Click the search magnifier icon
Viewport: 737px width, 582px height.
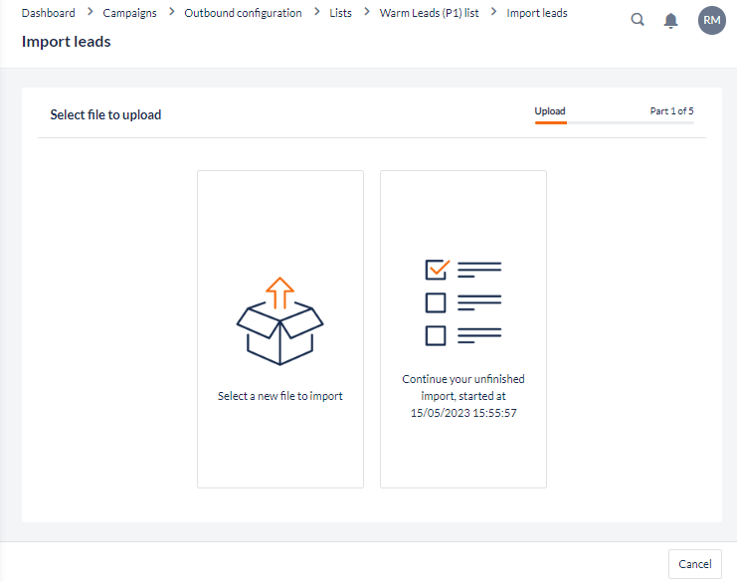639,20
